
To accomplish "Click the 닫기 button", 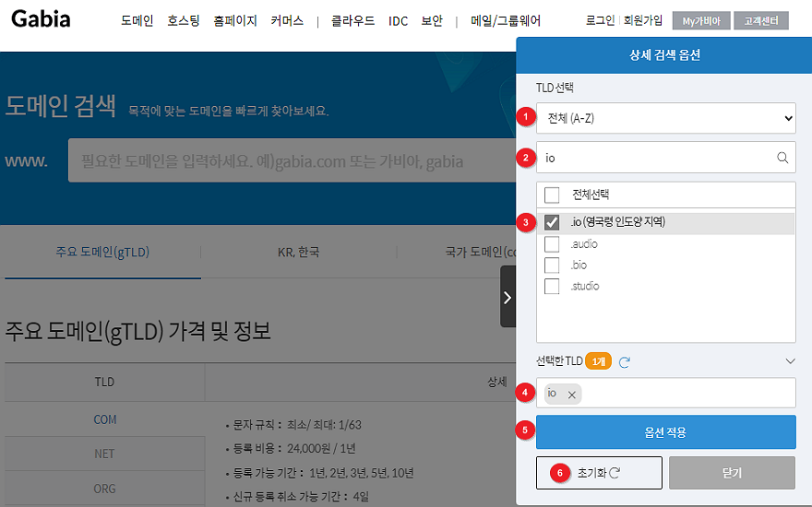I will (732, 473).
